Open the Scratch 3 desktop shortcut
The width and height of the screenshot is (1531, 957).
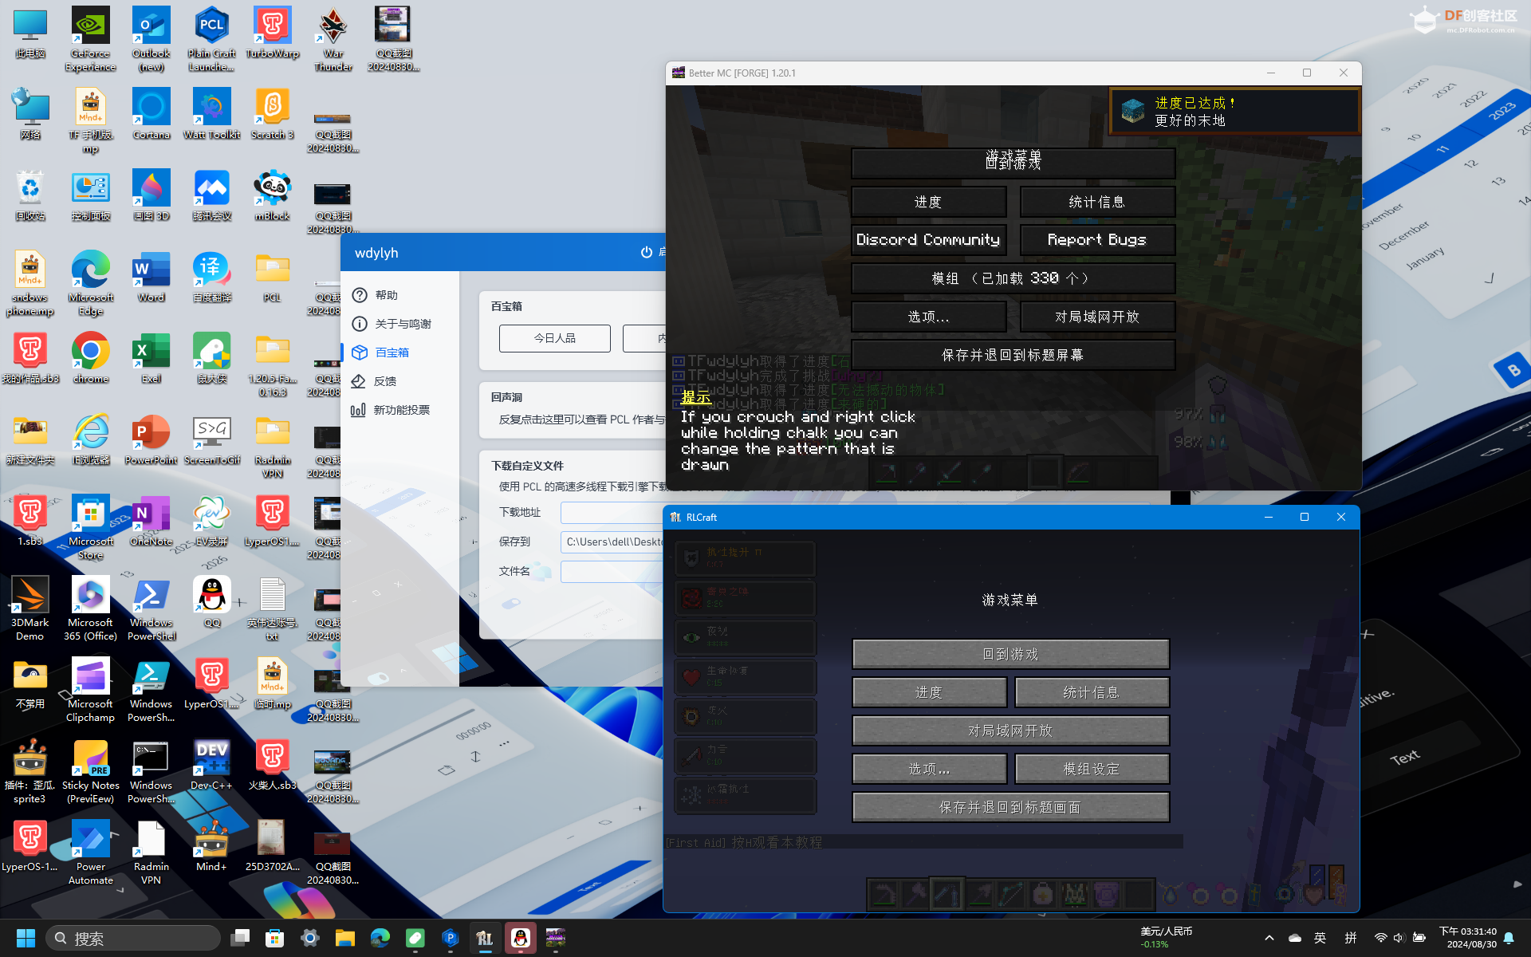[272, 114]
